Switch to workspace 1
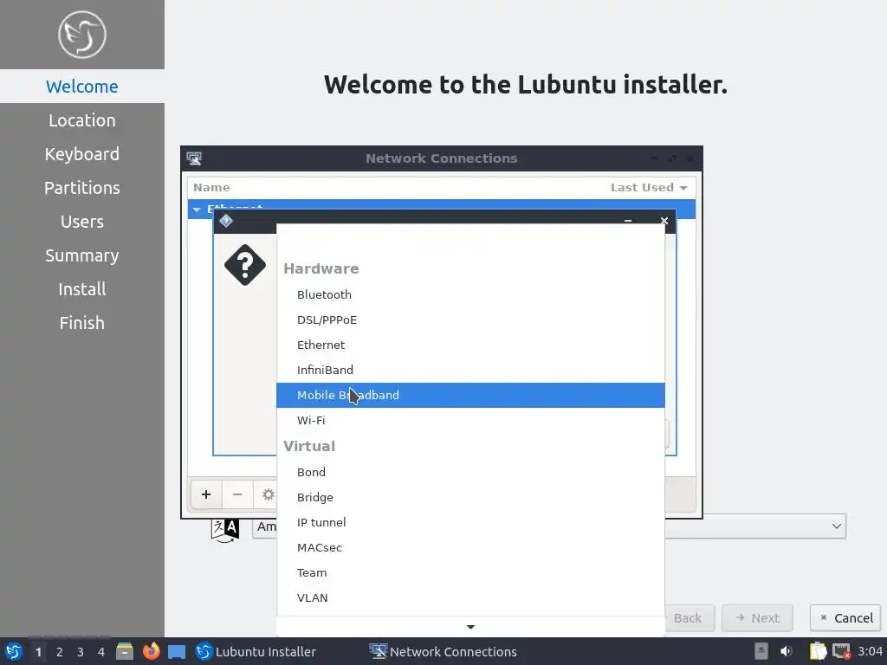Screen dimensions: 887x665 pos(38,652)
